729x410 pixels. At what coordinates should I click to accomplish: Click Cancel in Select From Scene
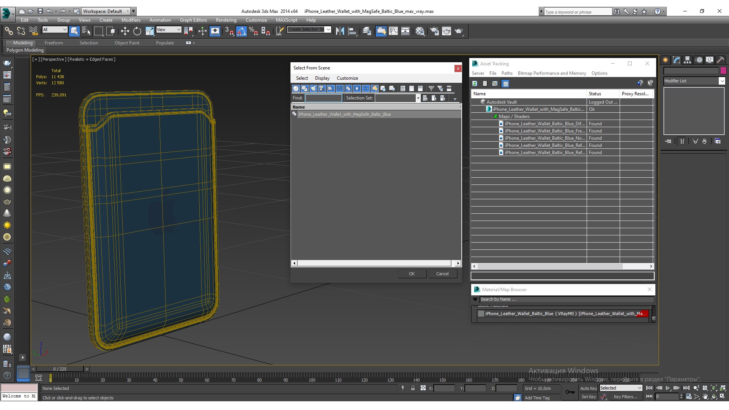442,274
